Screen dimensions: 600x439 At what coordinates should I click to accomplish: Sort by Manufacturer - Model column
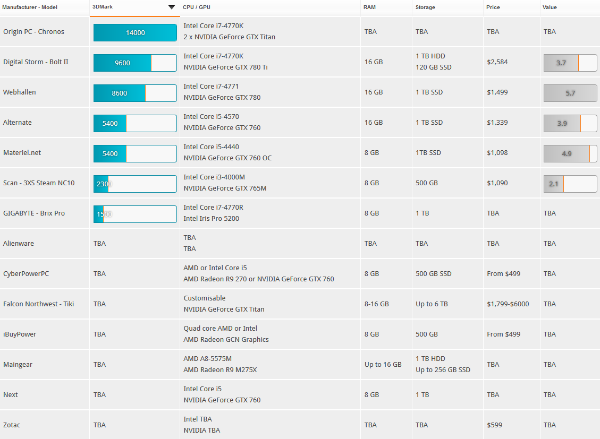pyautogui.click(x=30, y=7)
